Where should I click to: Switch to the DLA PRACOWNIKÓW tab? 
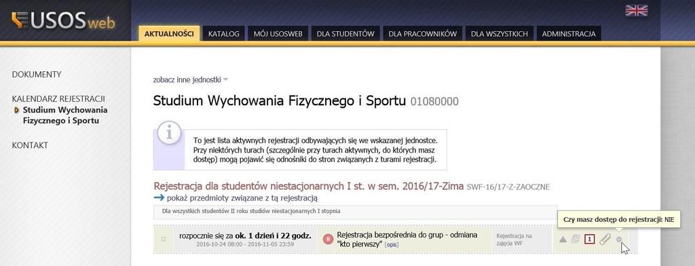pos(422,34)
